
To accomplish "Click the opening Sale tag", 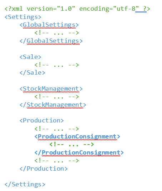I will click(30, 57).
